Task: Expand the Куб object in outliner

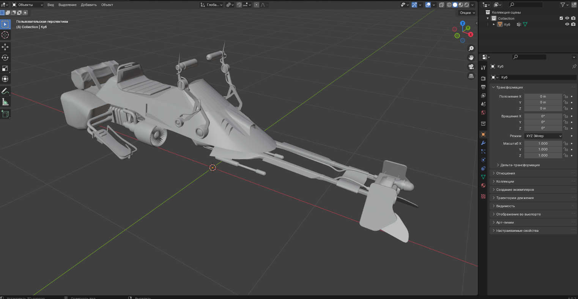Action: [x=494, y=24]
